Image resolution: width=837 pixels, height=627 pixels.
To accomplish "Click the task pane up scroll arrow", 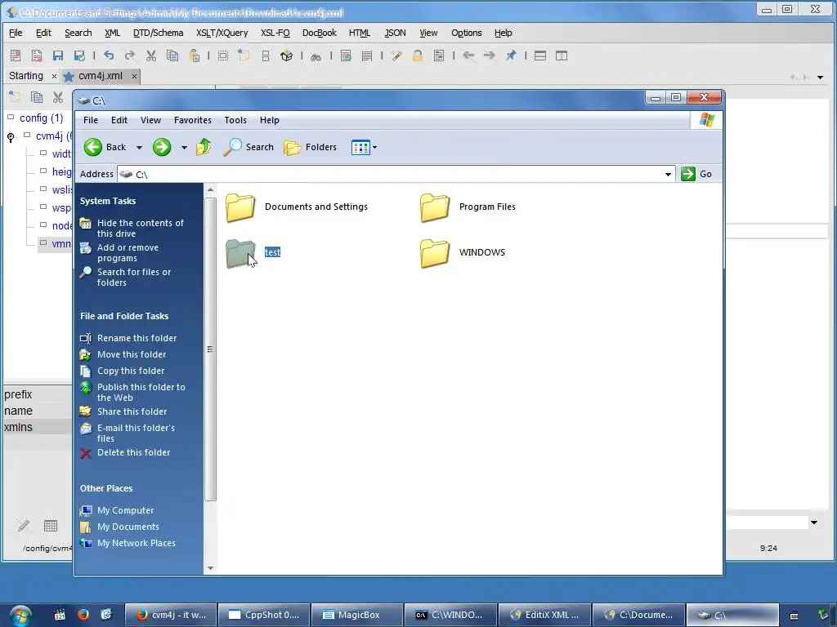I will coord(210,189).
